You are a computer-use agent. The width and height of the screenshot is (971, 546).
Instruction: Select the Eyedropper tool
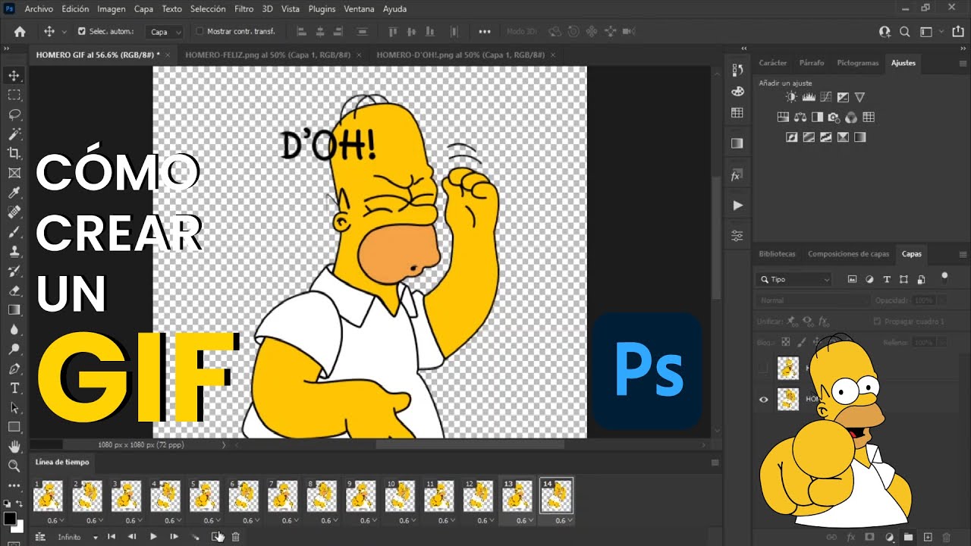point(14,193)
